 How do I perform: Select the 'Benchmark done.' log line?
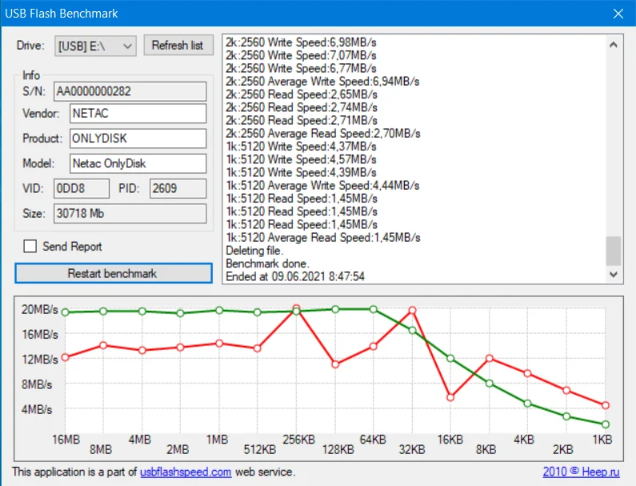267,263
